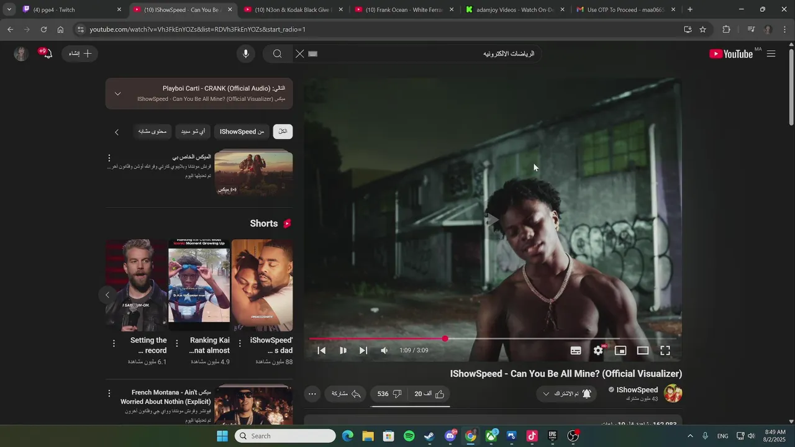Skip to the next video
795x447 pixels.
(363, 350)
